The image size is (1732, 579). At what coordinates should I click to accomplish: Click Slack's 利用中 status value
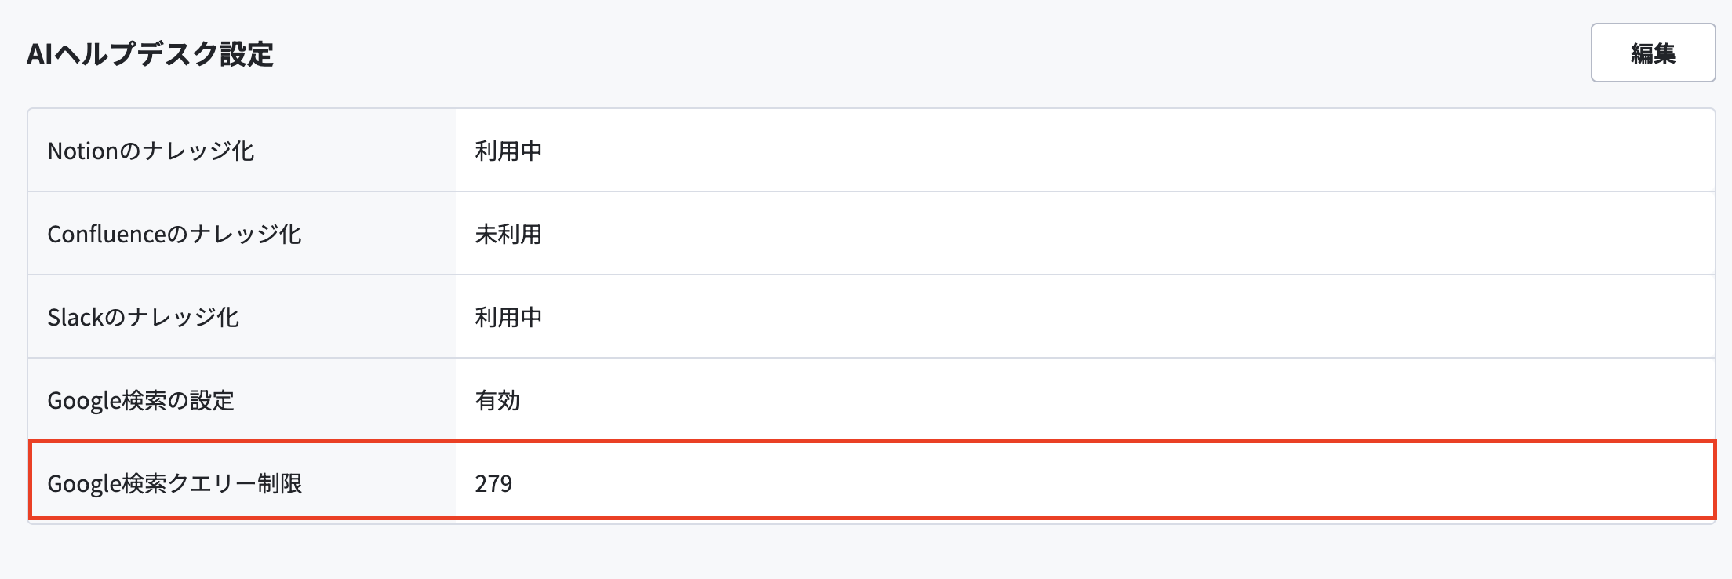[x=508, y=317]
